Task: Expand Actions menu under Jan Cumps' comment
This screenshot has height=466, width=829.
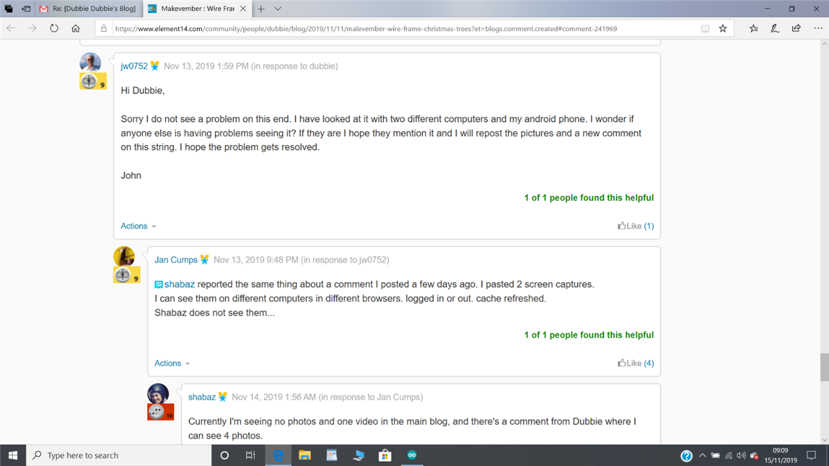Action: coord(172,363)
